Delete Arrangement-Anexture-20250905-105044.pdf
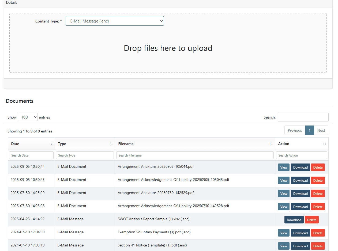338x251 pixels. (x=318, y=167)
